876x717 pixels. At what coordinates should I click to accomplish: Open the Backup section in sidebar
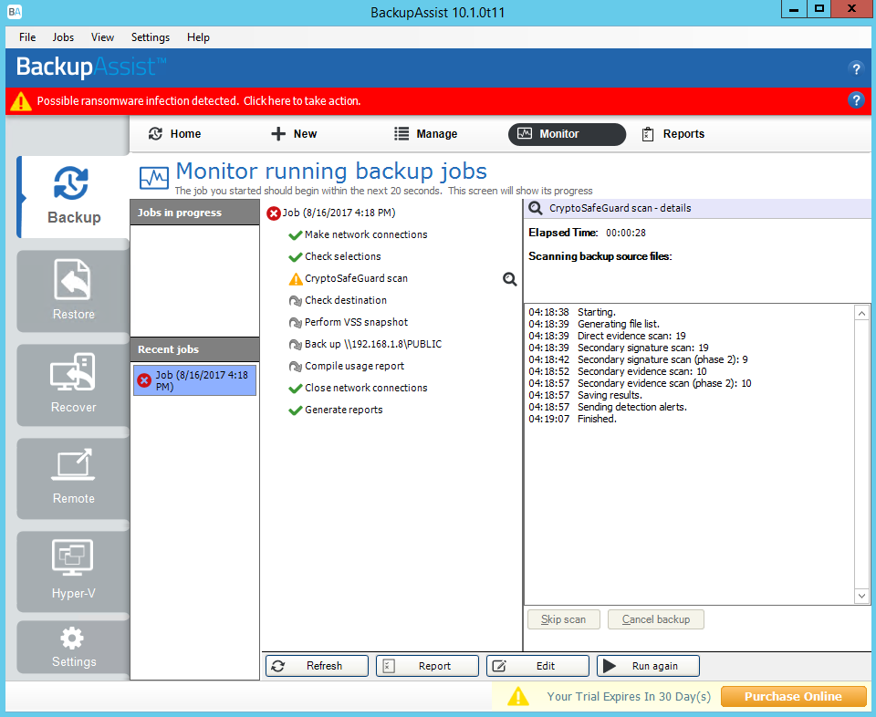point(74,196)
